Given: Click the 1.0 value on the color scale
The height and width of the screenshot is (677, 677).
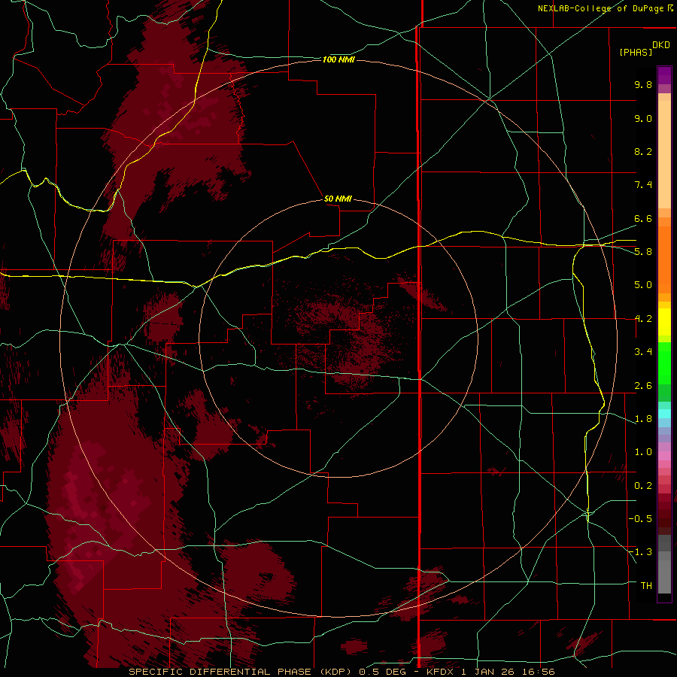Looking at the screenshot, I should pyautogui.click(x=643, y=452).
